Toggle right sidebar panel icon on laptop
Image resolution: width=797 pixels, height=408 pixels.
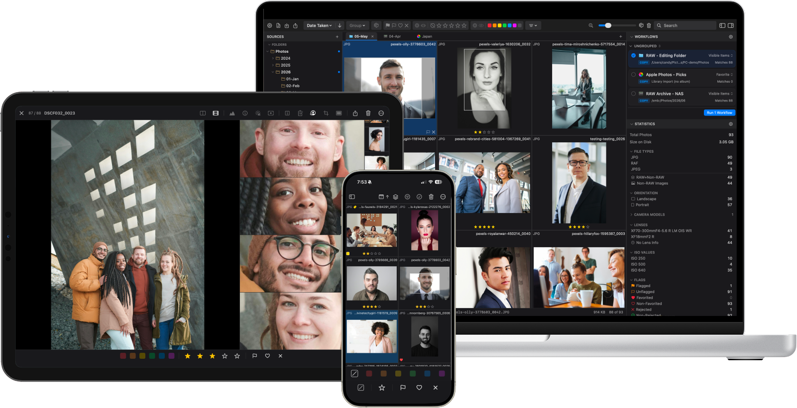(731, 25)
